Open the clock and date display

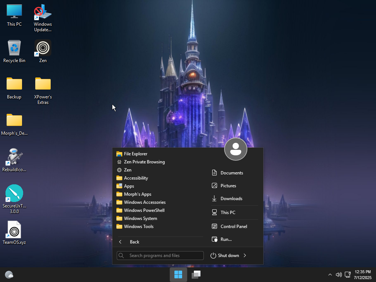(x=362, y=275)
